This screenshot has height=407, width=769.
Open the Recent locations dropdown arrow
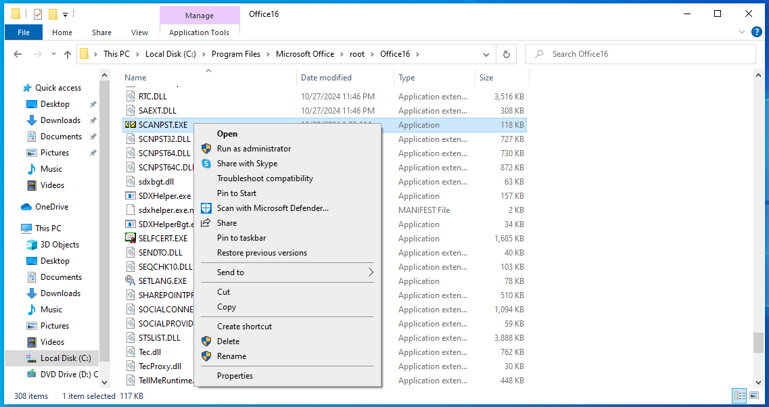53,54
